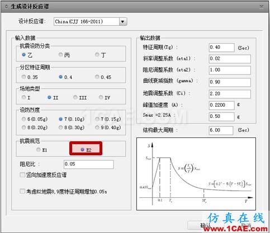Enable the 竖向加速度反应谱 checkbox

(x=22, y=175)
